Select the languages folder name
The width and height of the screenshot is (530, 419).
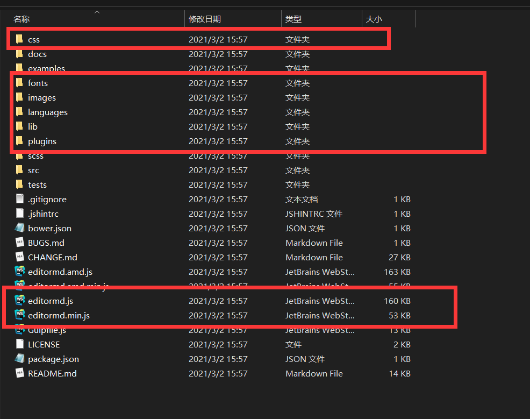(x=48, y=112)
